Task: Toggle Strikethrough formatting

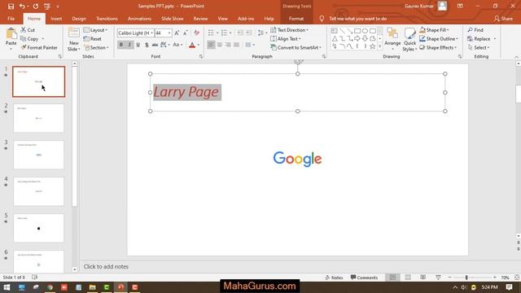Action: click(155, 45)
